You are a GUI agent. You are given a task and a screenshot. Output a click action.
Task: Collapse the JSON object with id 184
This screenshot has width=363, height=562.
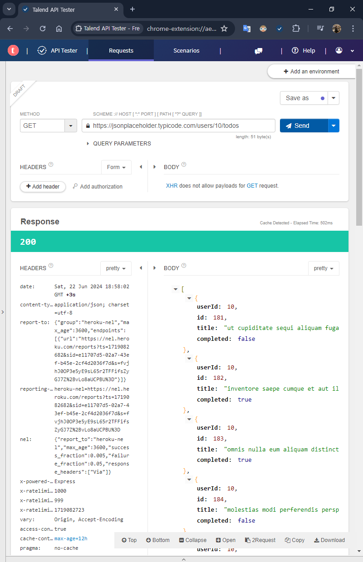190,480
